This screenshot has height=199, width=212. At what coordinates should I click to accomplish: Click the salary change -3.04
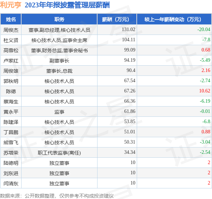click(x=205, y=142)
